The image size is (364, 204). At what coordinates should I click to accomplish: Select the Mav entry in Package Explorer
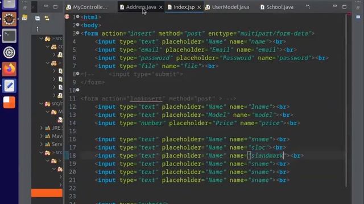[53, 136]
